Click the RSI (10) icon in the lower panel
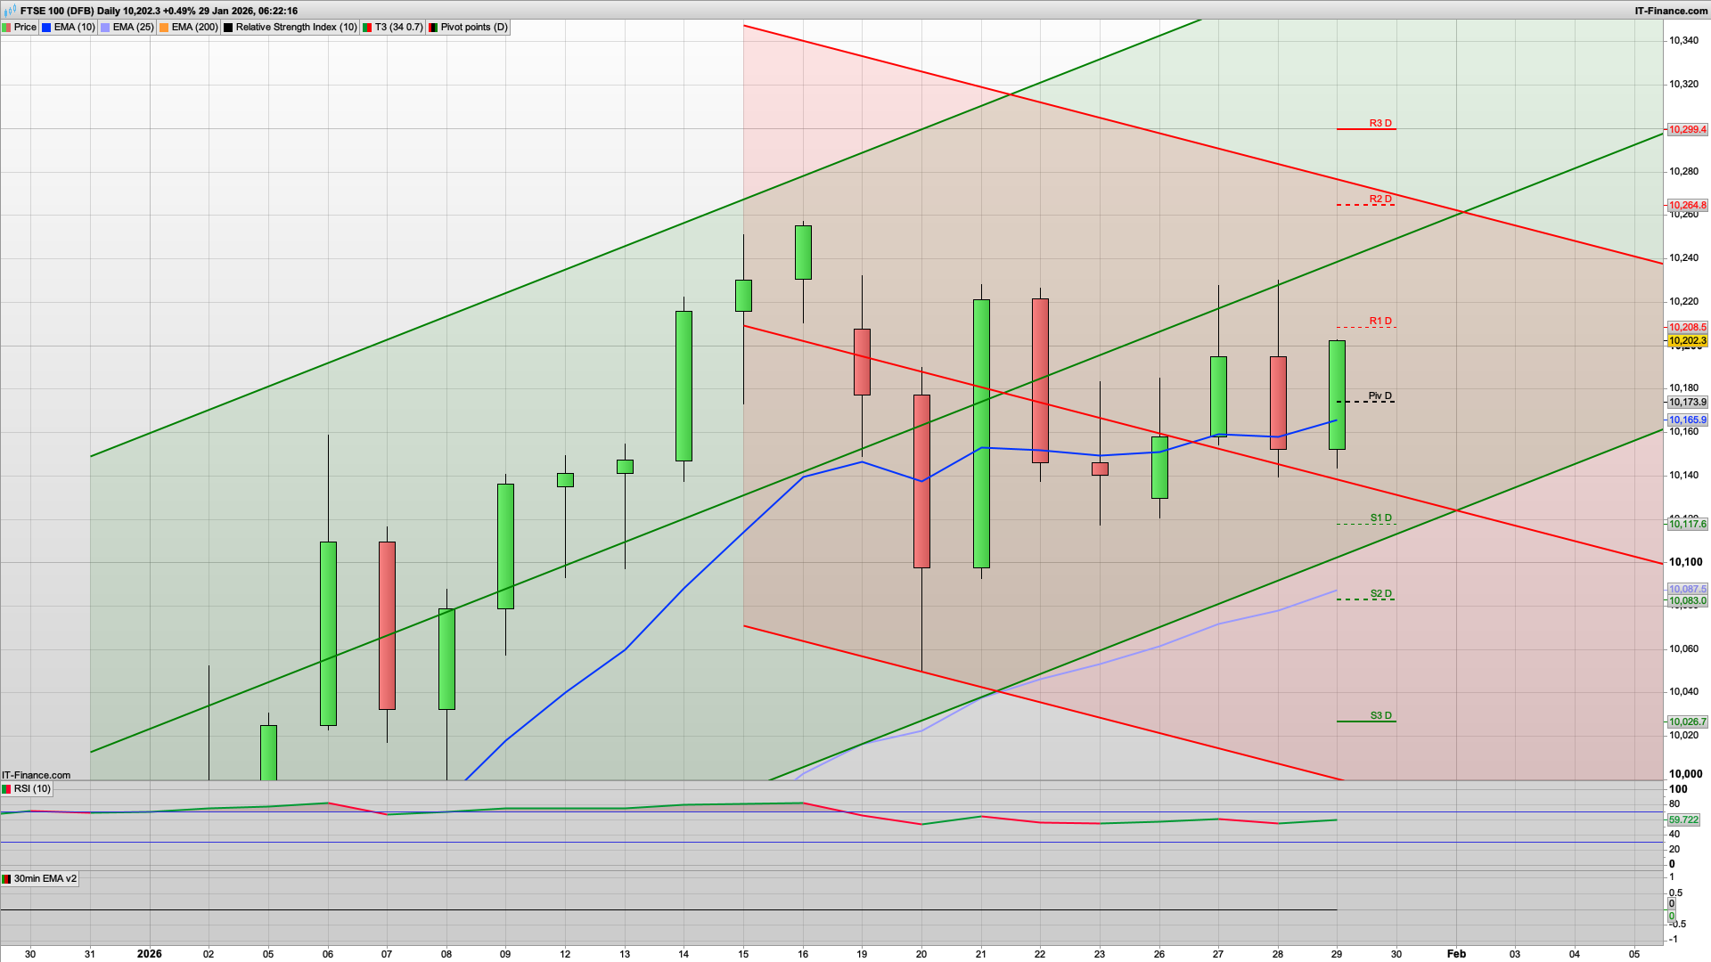The image size is (1711, 962). 7,788
